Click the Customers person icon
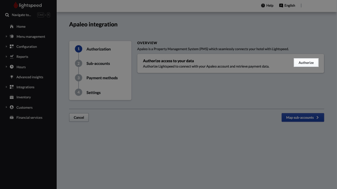337x189 pixels. pyautogui.click(x=12, y=107)
